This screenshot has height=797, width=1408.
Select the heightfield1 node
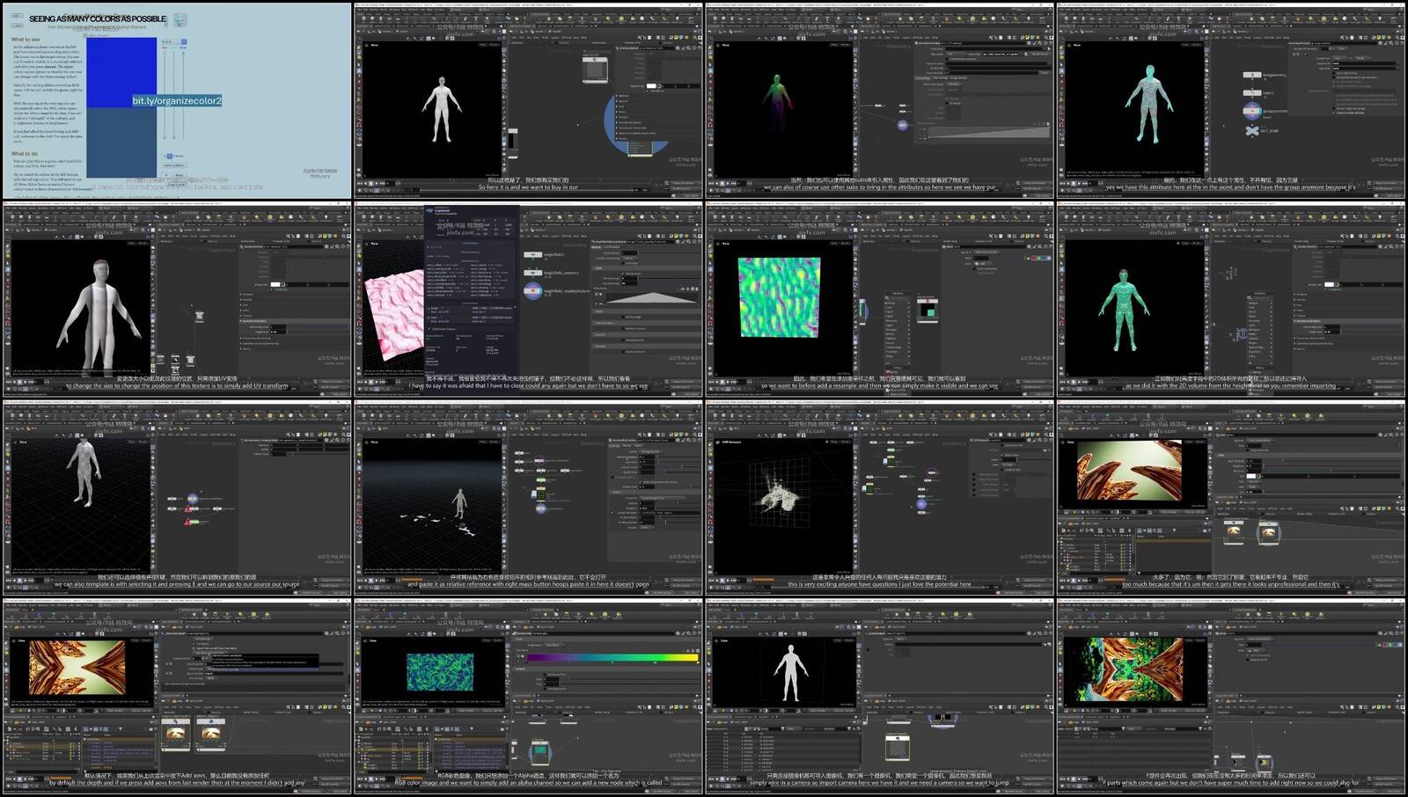coord(532,255)
